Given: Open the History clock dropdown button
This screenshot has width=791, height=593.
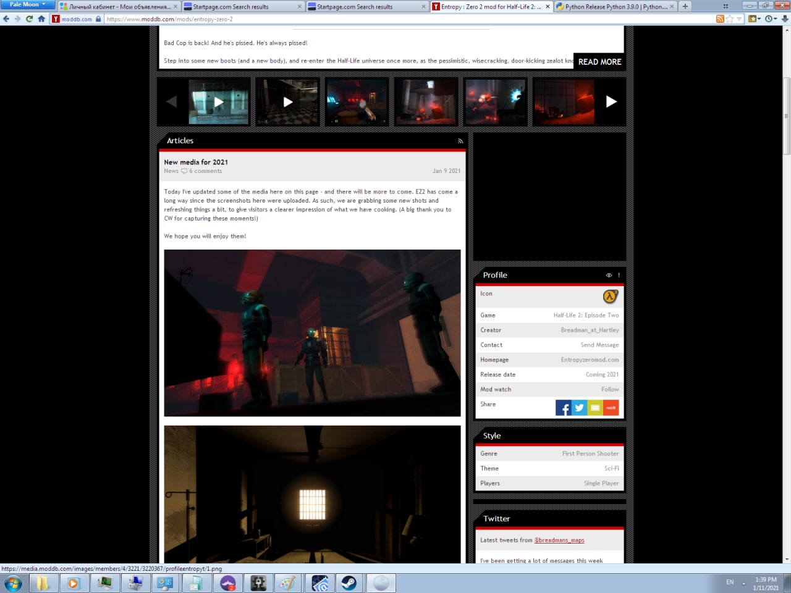Looking at the screenshot, I should point(771,19).
